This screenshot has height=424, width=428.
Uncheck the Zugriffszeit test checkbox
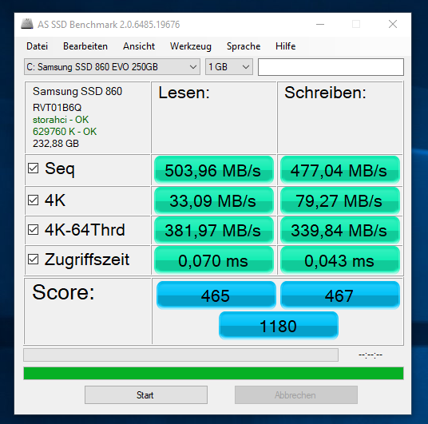[x=33, y=259]
